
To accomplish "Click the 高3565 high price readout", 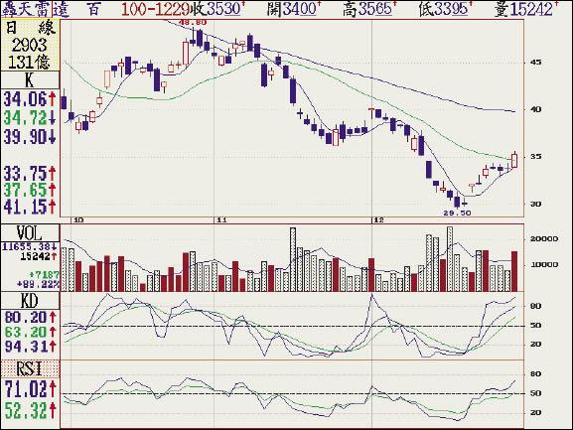I will 369,9.
